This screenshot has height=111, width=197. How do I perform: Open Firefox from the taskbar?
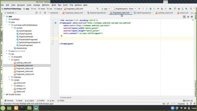(16, 108)
